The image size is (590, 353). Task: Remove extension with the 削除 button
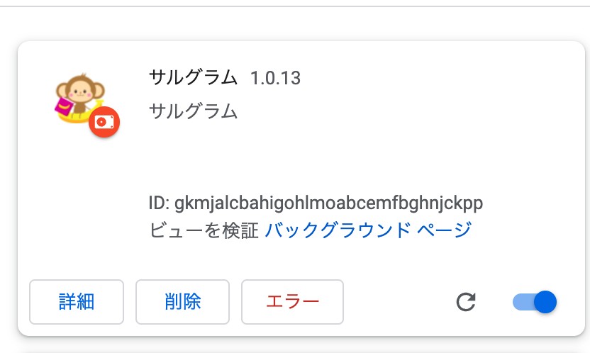click(182, 302)
